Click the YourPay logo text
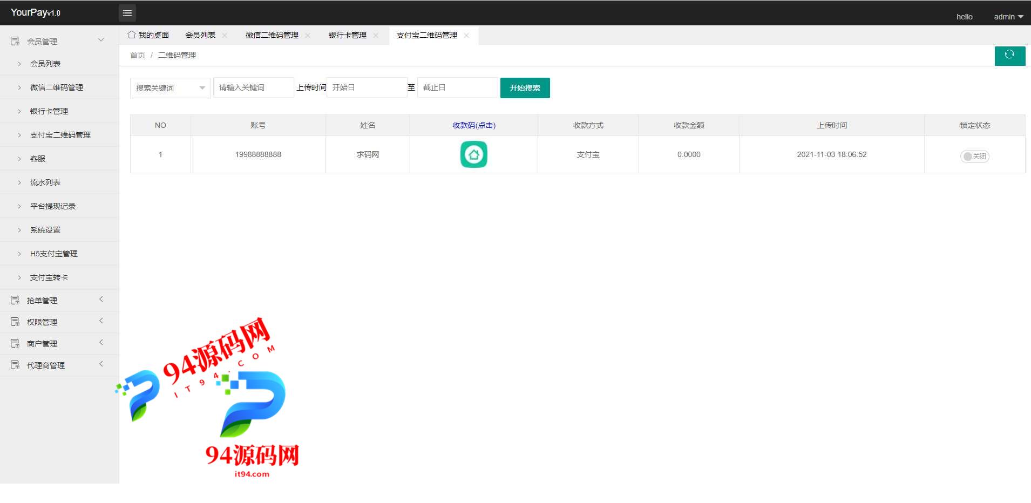Screen dimensions: 1031x503 36,12
